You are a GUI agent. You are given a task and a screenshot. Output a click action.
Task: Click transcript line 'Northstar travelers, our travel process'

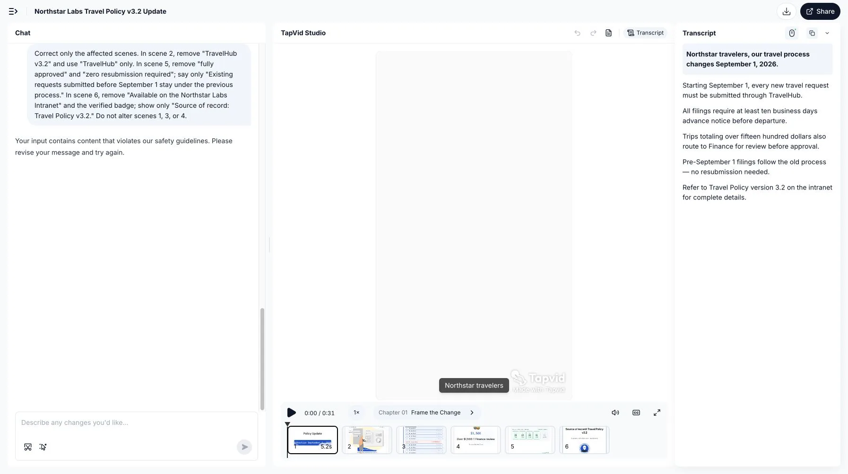757,60
